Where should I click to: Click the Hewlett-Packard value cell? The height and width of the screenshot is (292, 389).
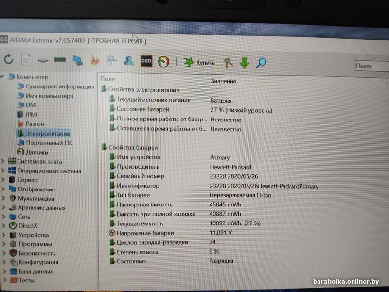point(230,167)
